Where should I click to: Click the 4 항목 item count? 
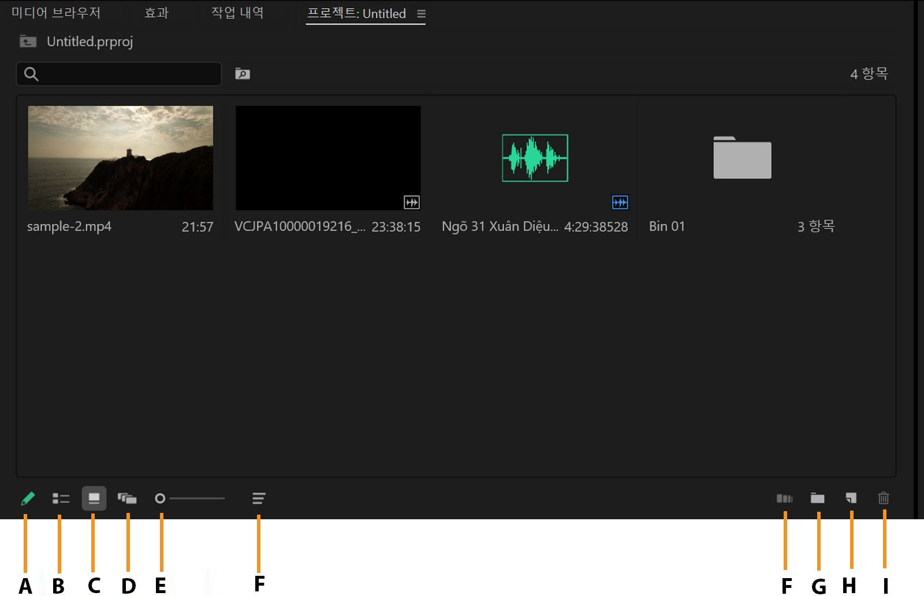(x=869, y=74)
